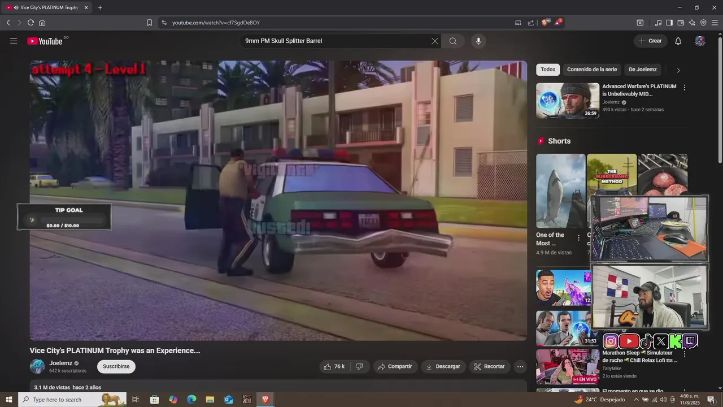
Task: Click the Compartir share button
Action: tap(395, 366)
